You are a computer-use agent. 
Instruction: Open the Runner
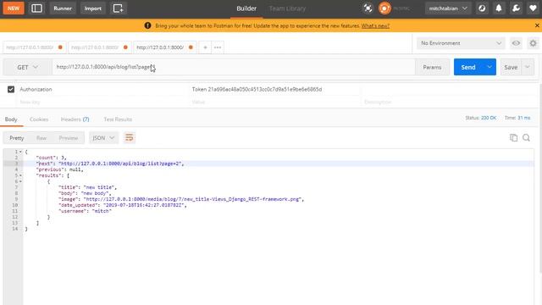coord(63,8)
